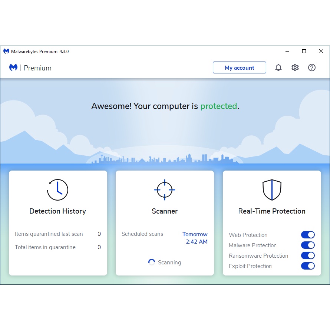Click the spinning Scanning progress indicator
The height and width of the screenshot is (330, 330).
pyautogui.click(x=152, y=262)
